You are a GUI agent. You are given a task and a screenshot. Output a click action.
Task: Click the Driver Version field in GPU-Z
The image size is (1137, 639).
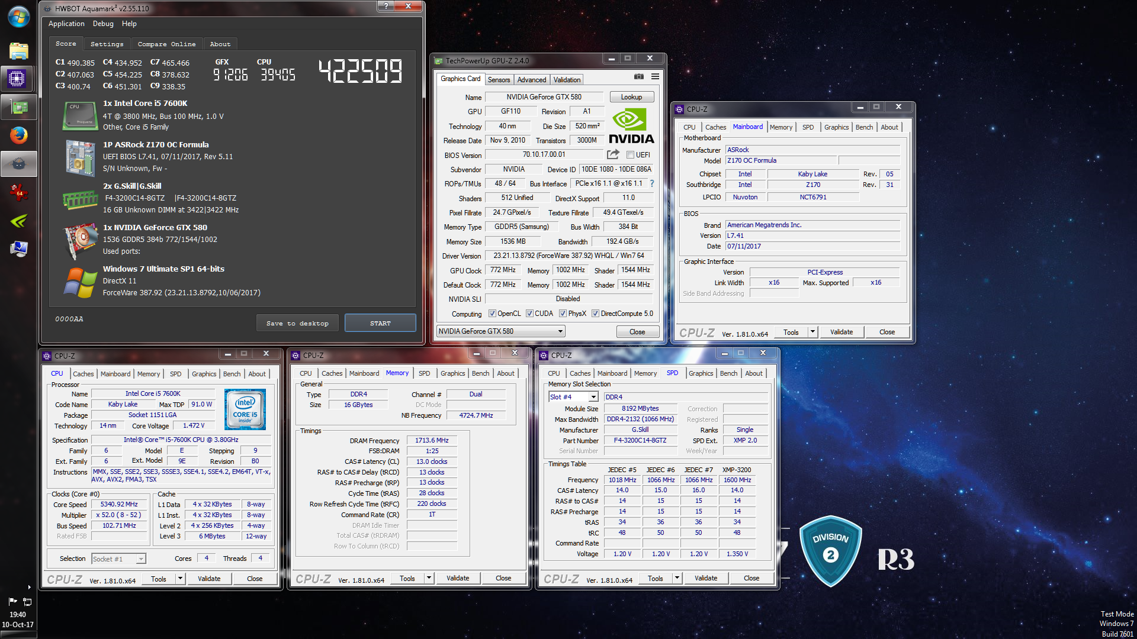(x=568, y=256)
